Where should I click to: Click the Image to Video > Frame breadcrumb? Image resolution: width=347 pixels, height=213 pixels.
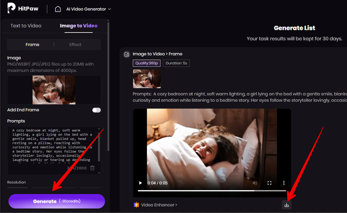click(157, 54)
